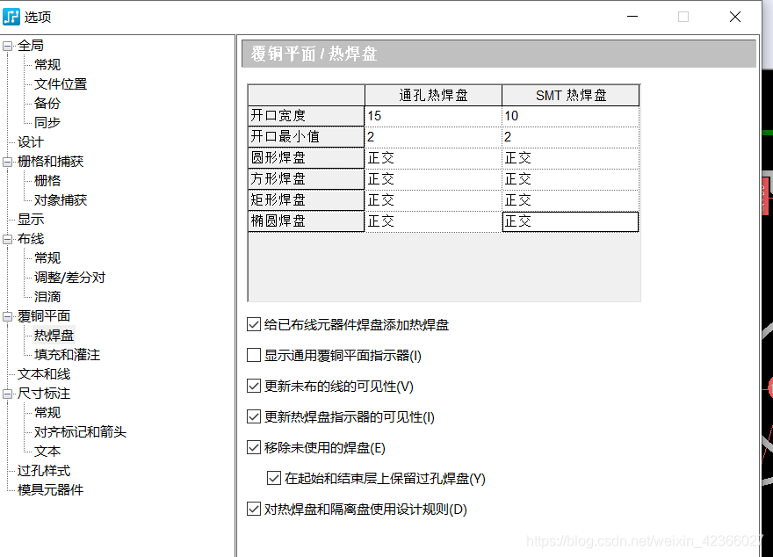Enable 显示通用覆铜平面指示器 checkbox
Viewport: 773px width, 557px height.
coord(253,356)
